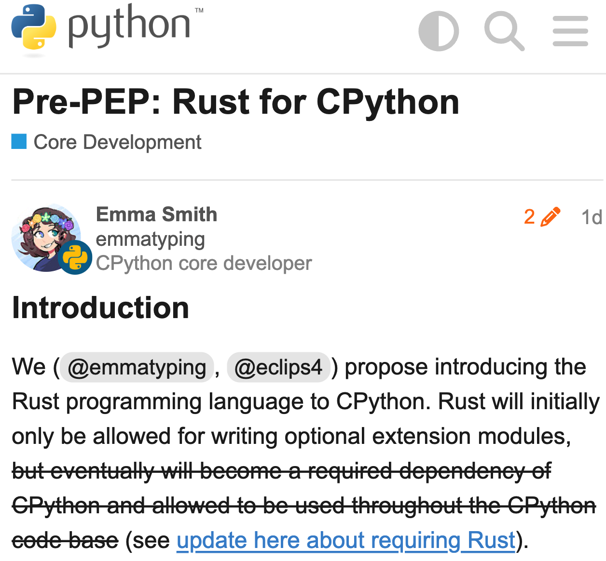
Task: Click the blue Core Development category square
Action: point(18,141)
